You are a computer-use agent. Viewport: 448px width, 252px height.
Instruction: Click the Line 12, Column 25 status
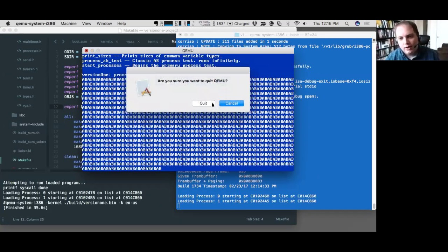tap(28, 219)
